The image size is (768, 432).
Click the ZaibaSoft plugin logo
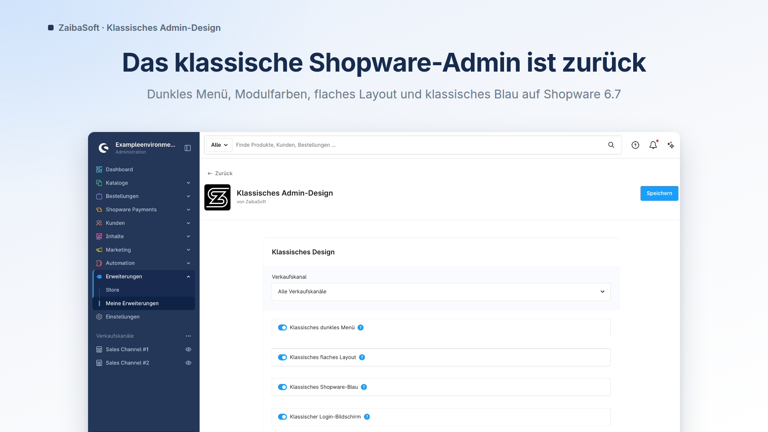click(x=217, y=197)
